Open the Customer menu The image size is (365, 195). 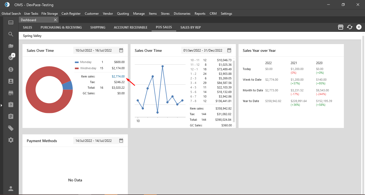coord(92,14)
